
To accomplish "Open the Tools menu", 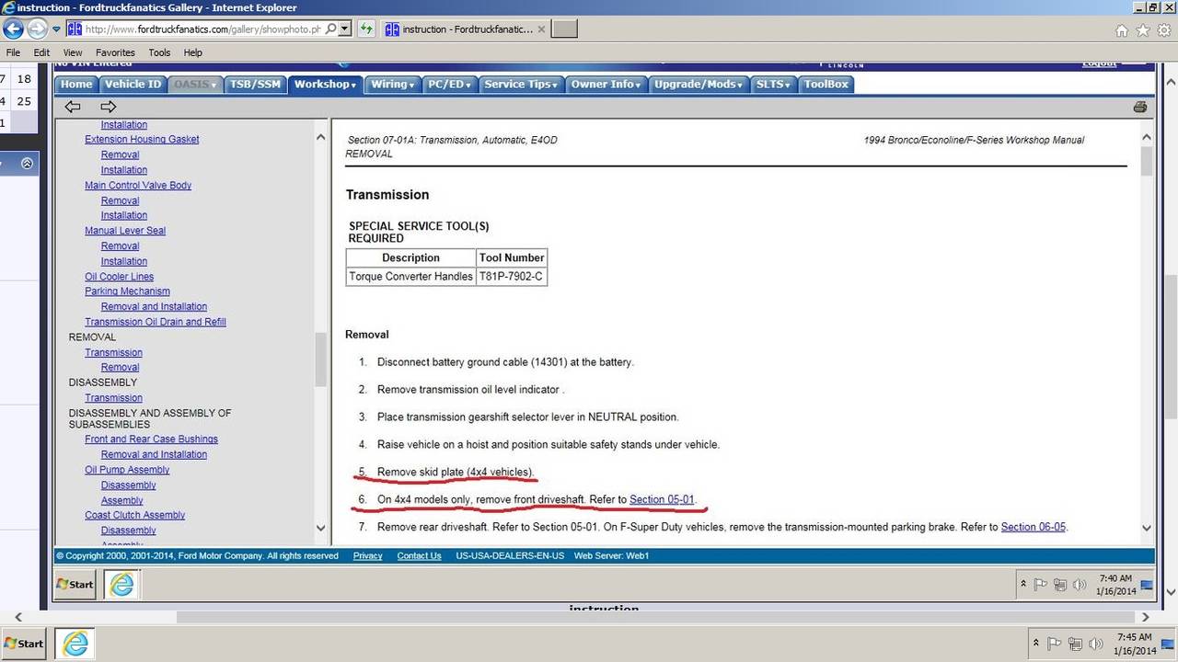I will click(x=159, y=52).
